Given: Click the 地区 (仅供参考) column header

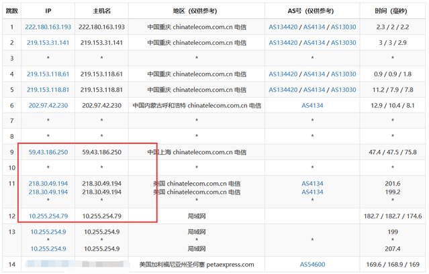Looking at the screenshot, I should (196, 11).
